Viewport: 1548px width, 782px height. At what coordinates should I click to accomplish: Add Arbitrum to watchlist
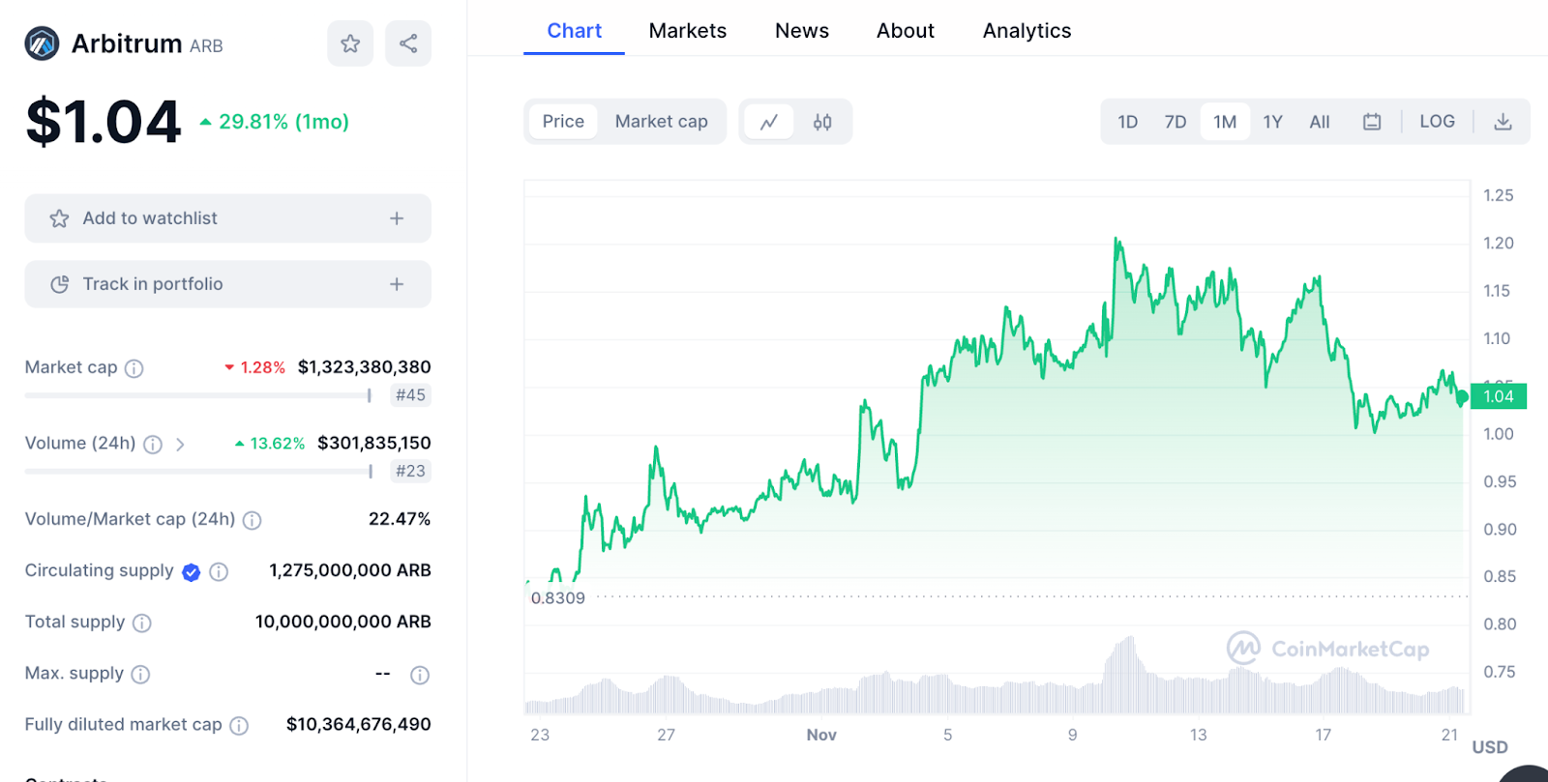227,218
